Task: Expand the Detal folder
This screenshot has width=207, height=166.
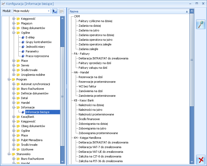Action: (x=13, y=98)
